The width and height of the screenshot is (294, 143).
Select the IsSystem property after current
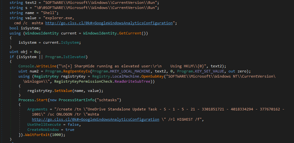(70, 42)
